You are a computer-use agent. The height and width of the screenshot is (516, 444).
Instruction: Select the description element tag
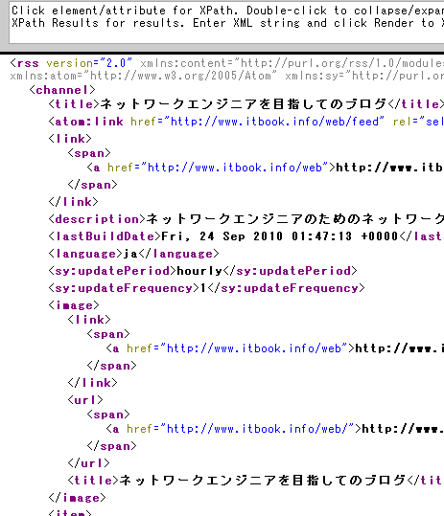click(x=97, y=219)
